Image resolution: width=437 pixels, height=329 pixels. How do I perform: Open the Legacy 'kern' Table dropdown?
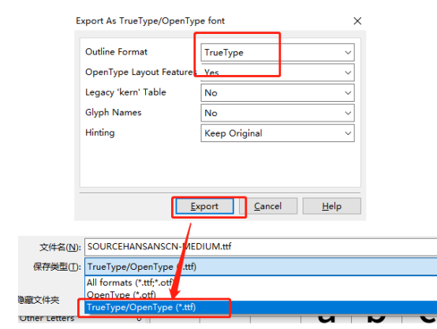[278, 93]
